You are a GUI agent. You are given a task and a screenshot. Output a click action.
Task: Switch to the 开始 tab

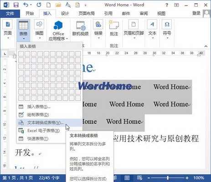pos(30,14)
